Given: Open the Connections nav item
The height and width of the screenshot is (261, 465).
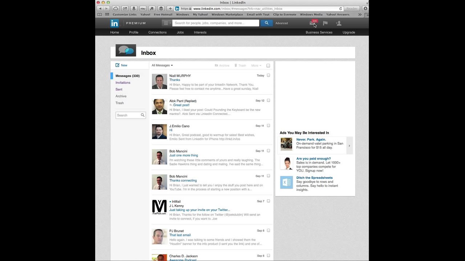Looking at the screenshot, I should coord(157,32).
